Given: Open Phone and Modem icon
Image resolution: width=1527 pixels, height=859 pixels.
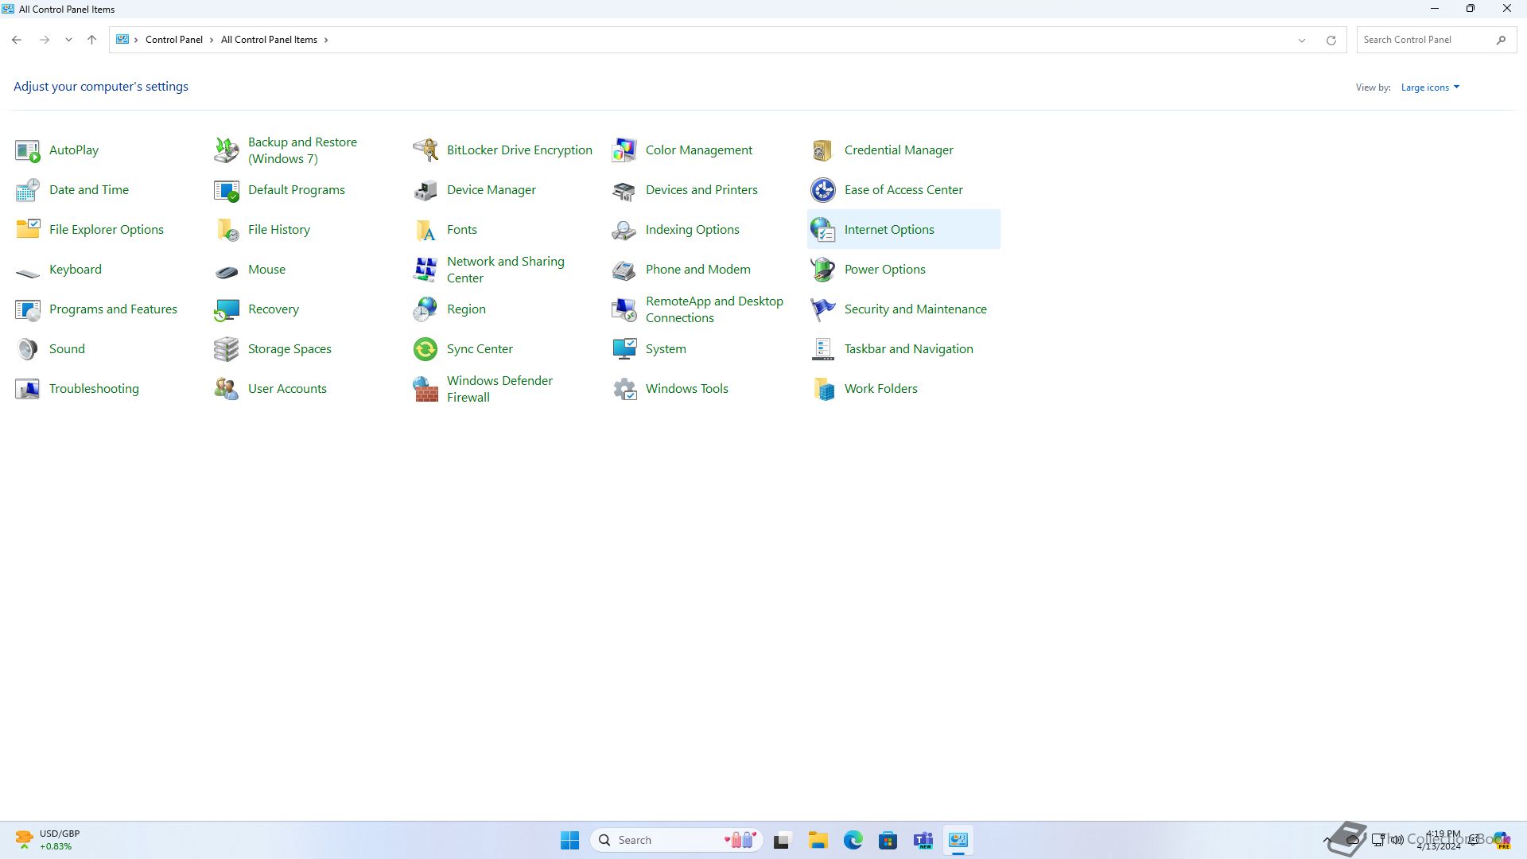Looking at the screenshot, I should tap(624, 270).
